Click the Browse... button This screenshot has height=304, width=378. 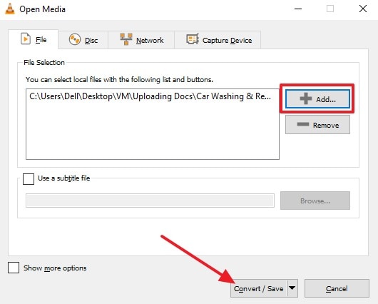click(315, 201)
